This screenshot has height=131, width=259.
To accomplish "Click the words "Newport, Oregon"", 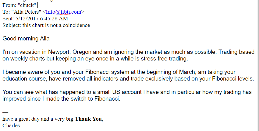I will [x=70, y=52].
